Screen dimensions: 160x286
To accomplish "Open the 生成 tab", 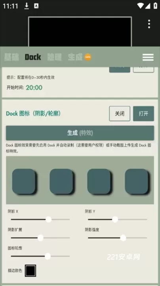I will pyautogui.click(x=75, y=57).
